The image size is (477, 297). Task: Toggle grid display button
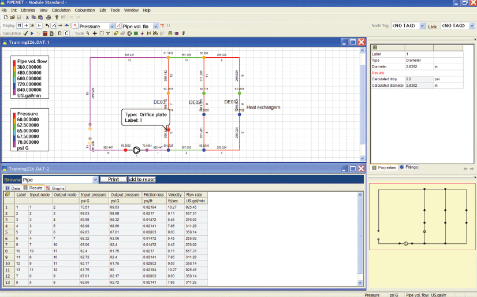[19, 25]
